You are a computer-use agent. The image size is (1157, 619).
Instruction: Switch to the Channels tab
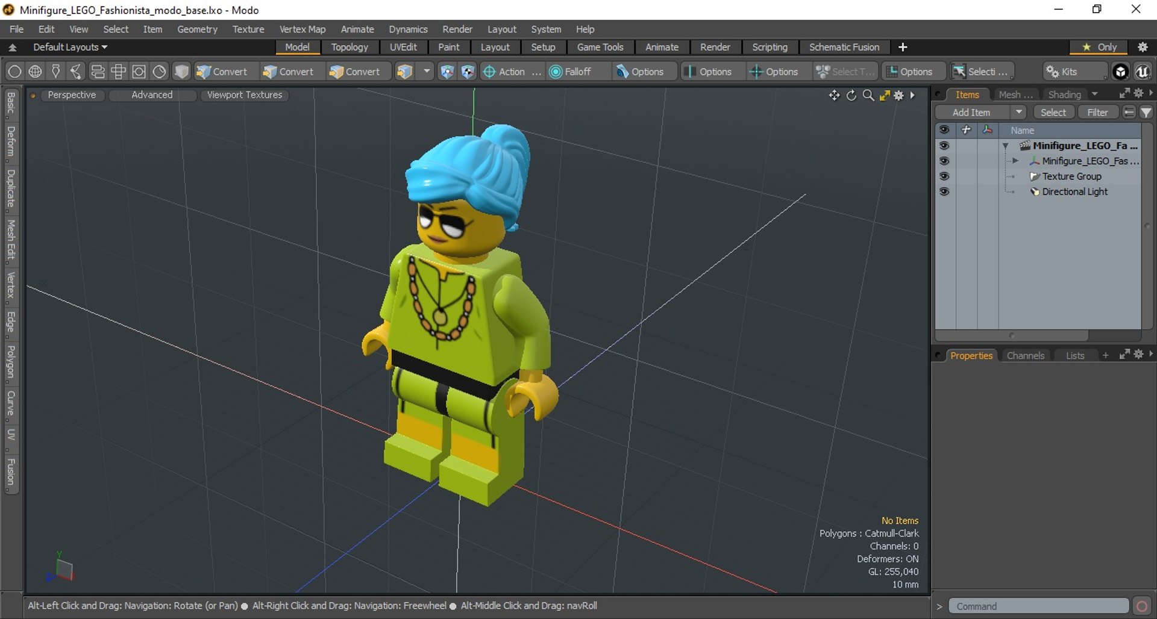tap(1025, 356)
